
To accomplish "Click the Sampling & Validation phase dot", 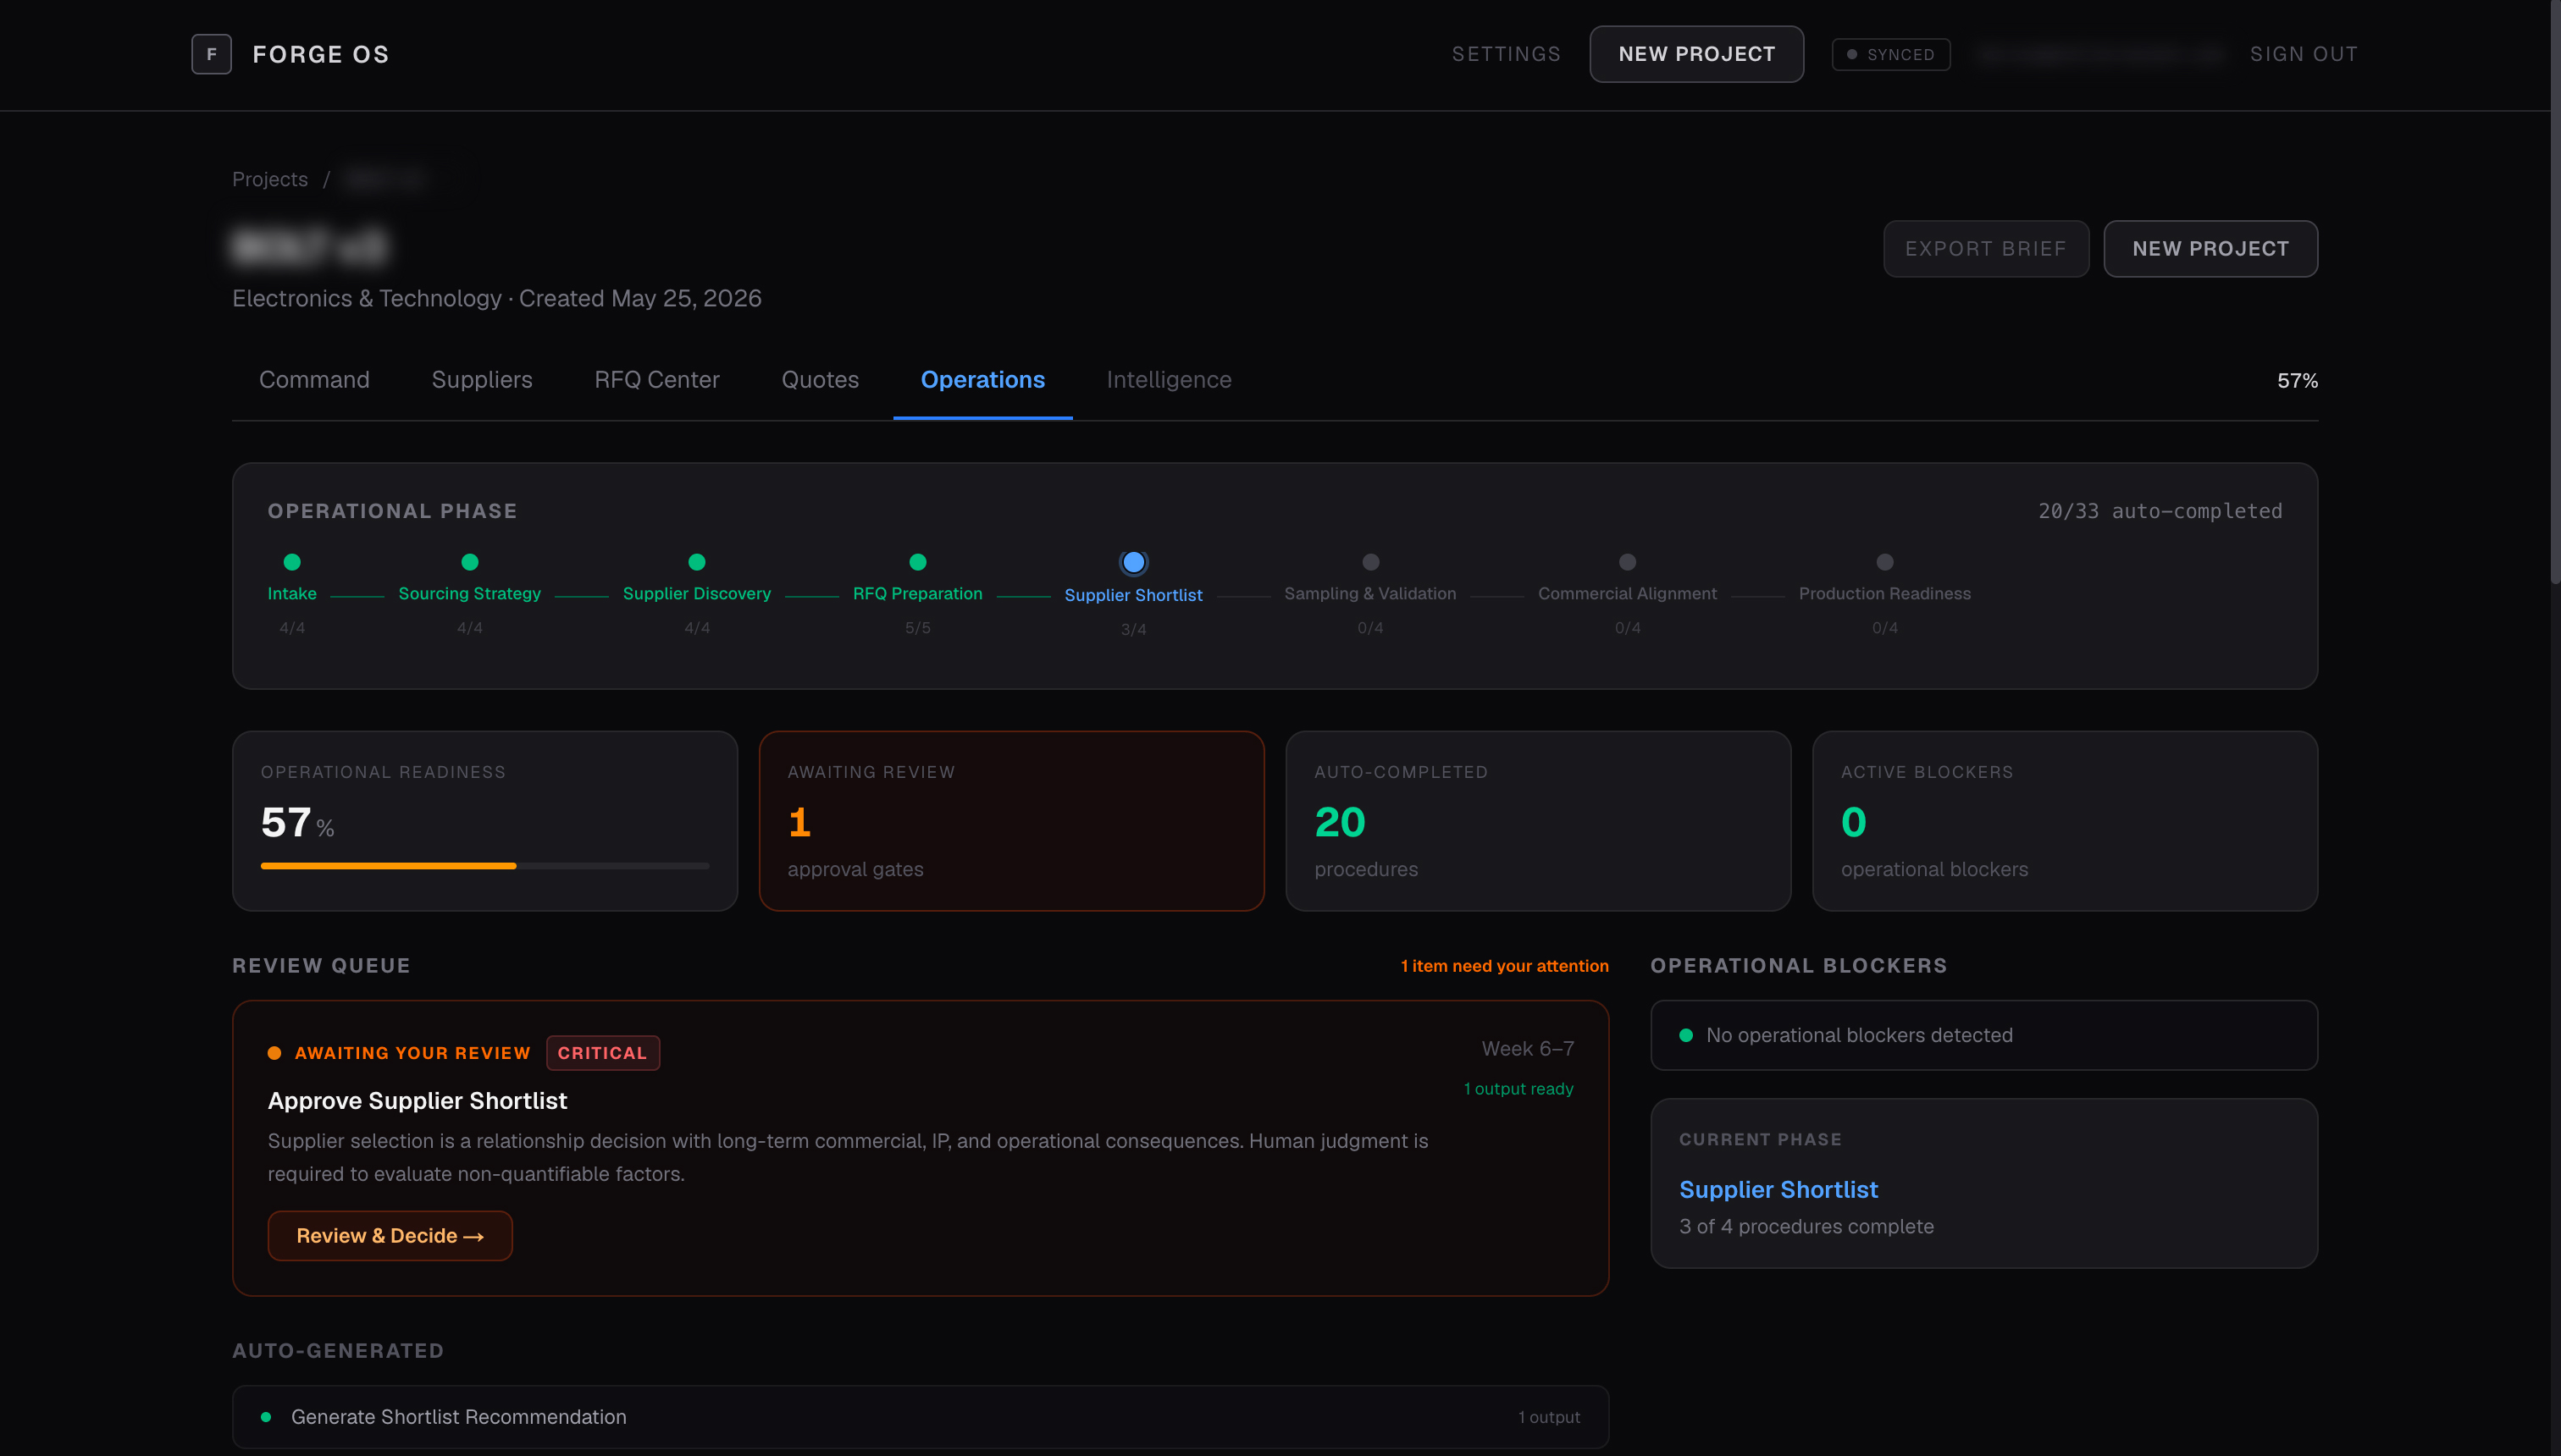I will tap(1370, 562).
